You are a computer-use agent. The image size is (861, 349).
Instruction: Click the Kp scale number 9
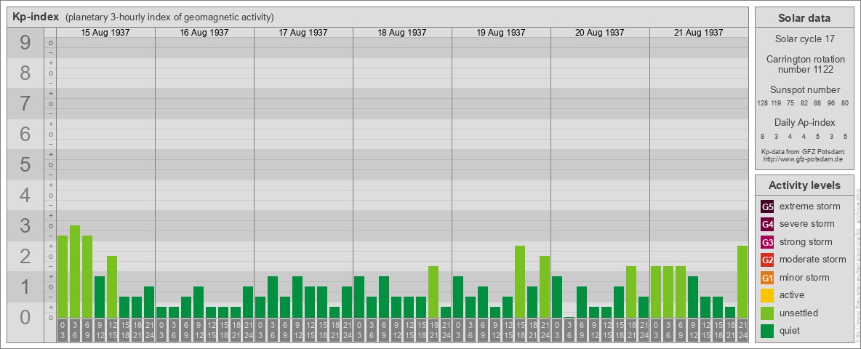point(25,43)
